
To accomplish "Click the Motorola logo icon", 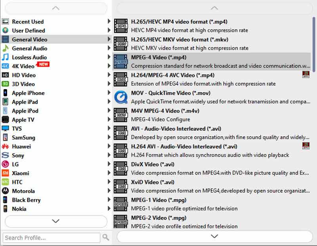I will tap(5, 191).
